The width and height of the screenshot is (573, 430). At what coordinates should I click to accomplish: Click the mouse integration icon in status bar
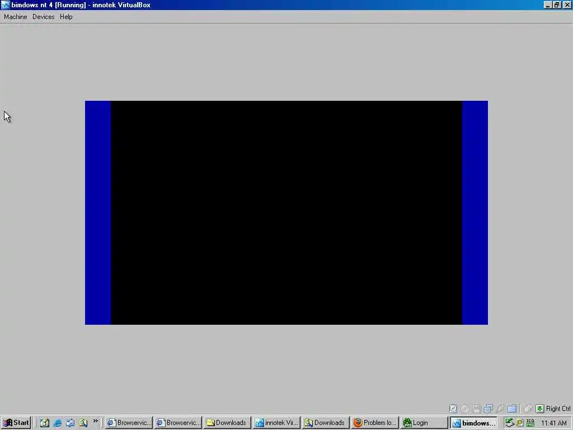point(528,408)
